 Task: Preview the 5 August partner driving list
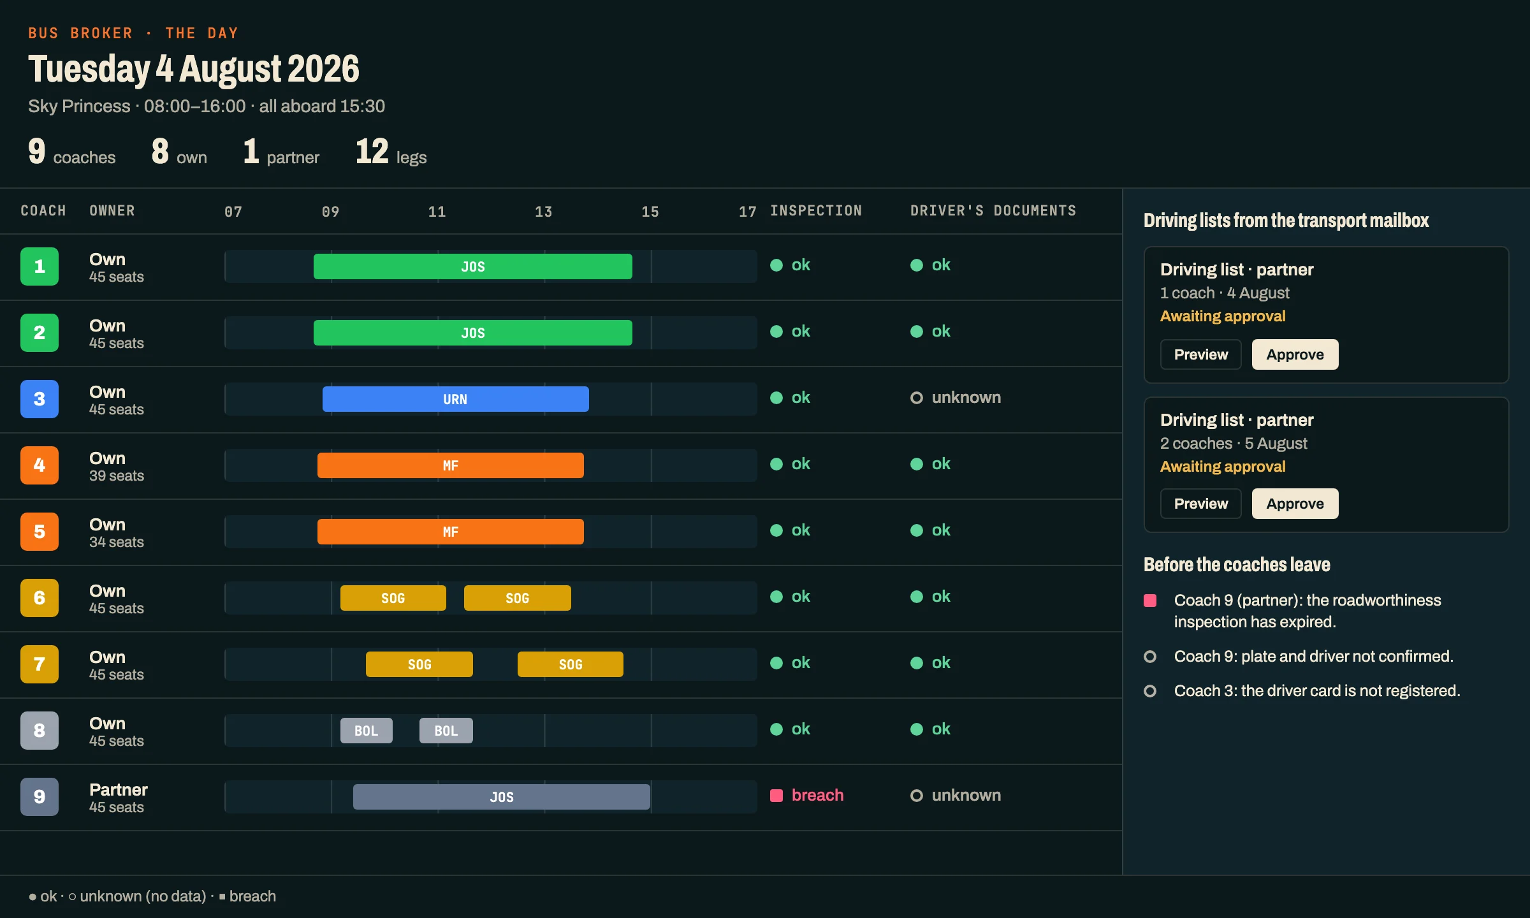coord(1201,504)
